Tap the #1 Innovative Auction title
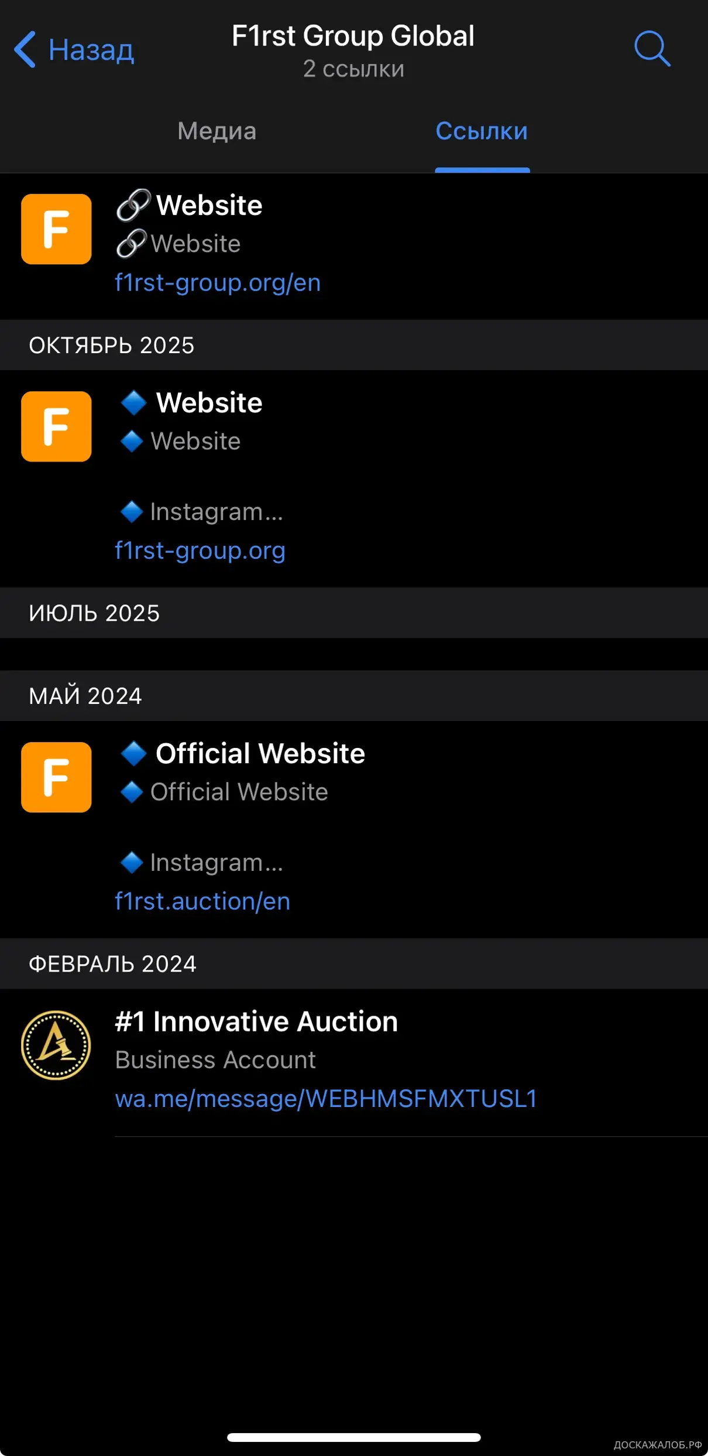Image resolution: width=708 pixels, height=1456 pixels. pos(256,1021)
